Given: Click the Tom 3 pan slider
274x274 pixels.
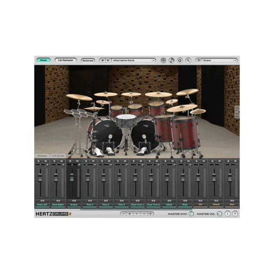Looking at the screenshot, I should point(120,165).
